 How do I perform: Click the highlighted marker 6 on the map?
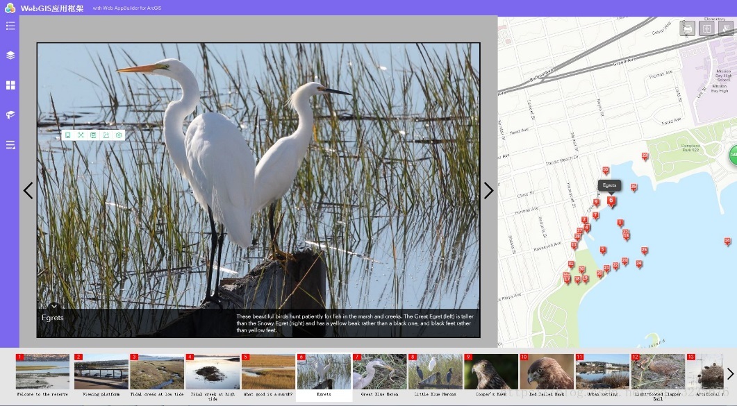(x=611, y=201)
